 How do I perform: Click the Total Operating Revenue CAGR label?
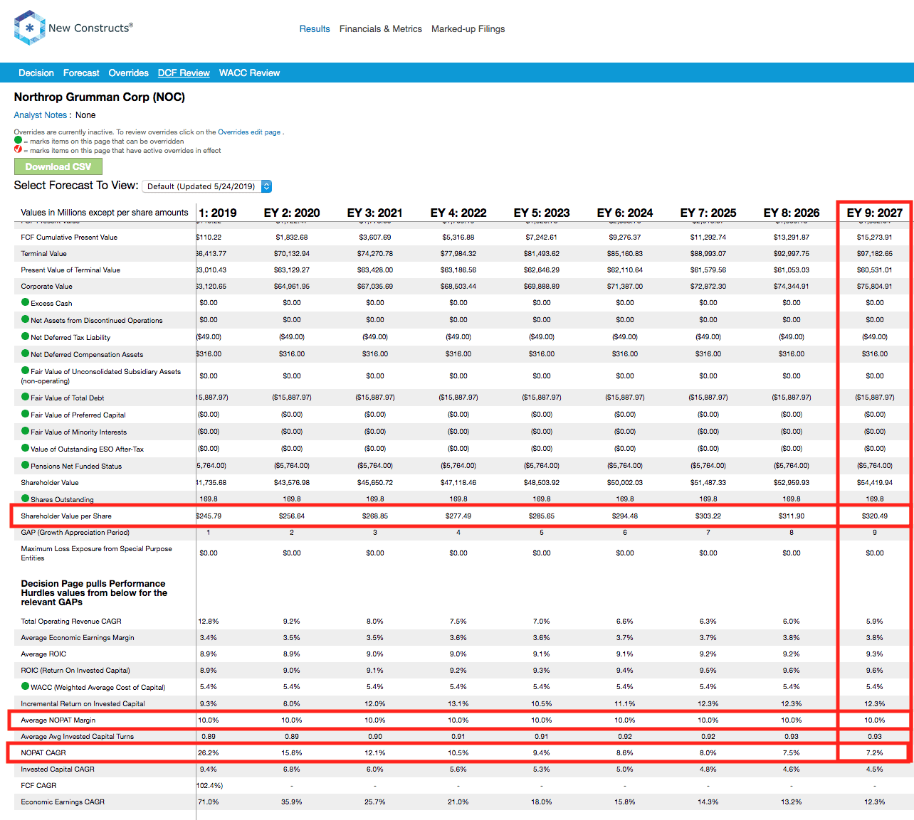point(71,621)
